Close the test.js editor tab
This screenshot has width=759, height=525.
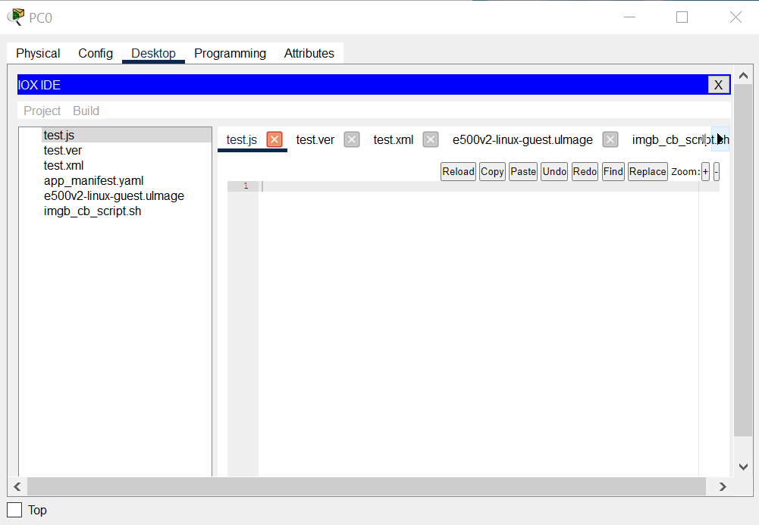coord(273,139)
